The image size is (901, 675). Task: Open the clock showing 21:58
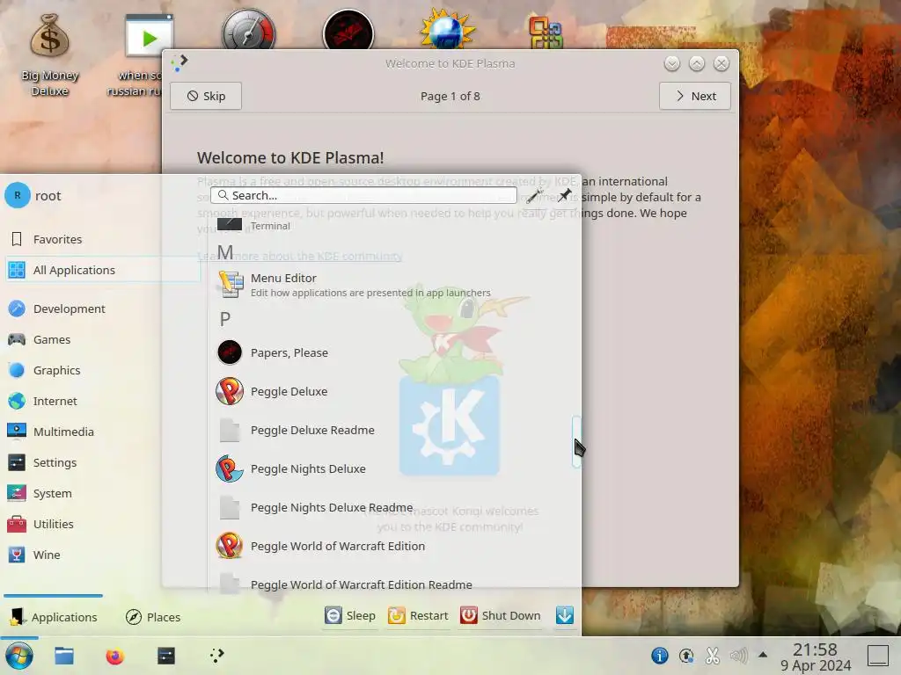tap(816, 657)
